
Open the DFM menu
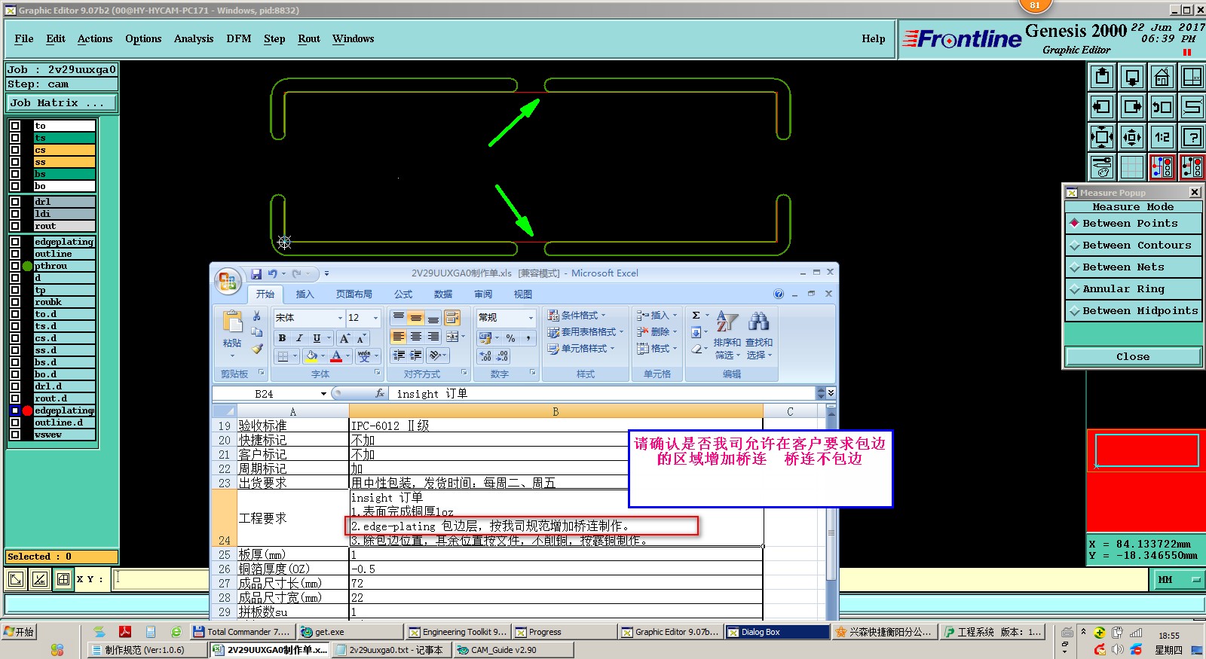239,39
